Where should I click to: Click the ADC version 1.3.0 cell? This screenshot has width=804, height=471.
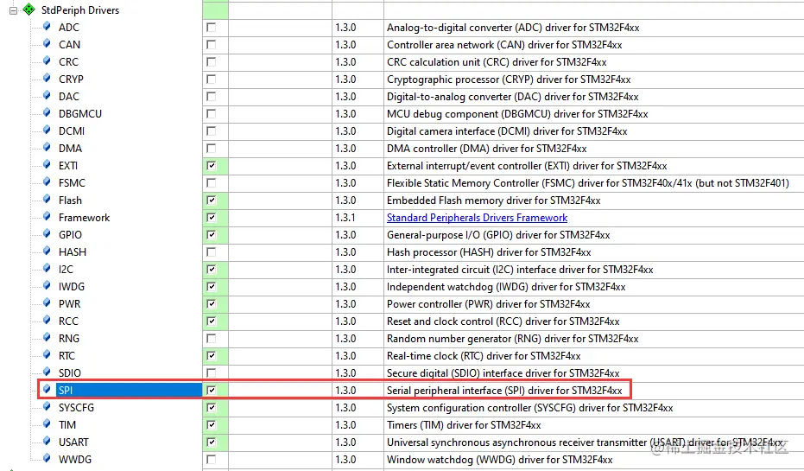(x=358, y=27)
